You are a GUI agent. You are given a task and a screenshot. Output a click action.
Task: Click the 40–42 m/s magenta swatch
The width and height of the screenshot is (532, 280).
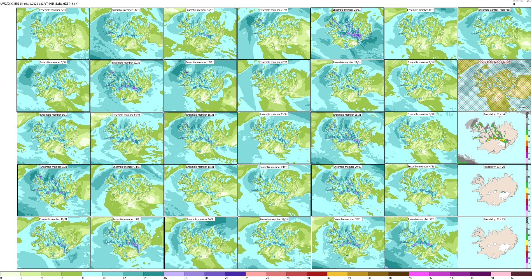point(419,274)
